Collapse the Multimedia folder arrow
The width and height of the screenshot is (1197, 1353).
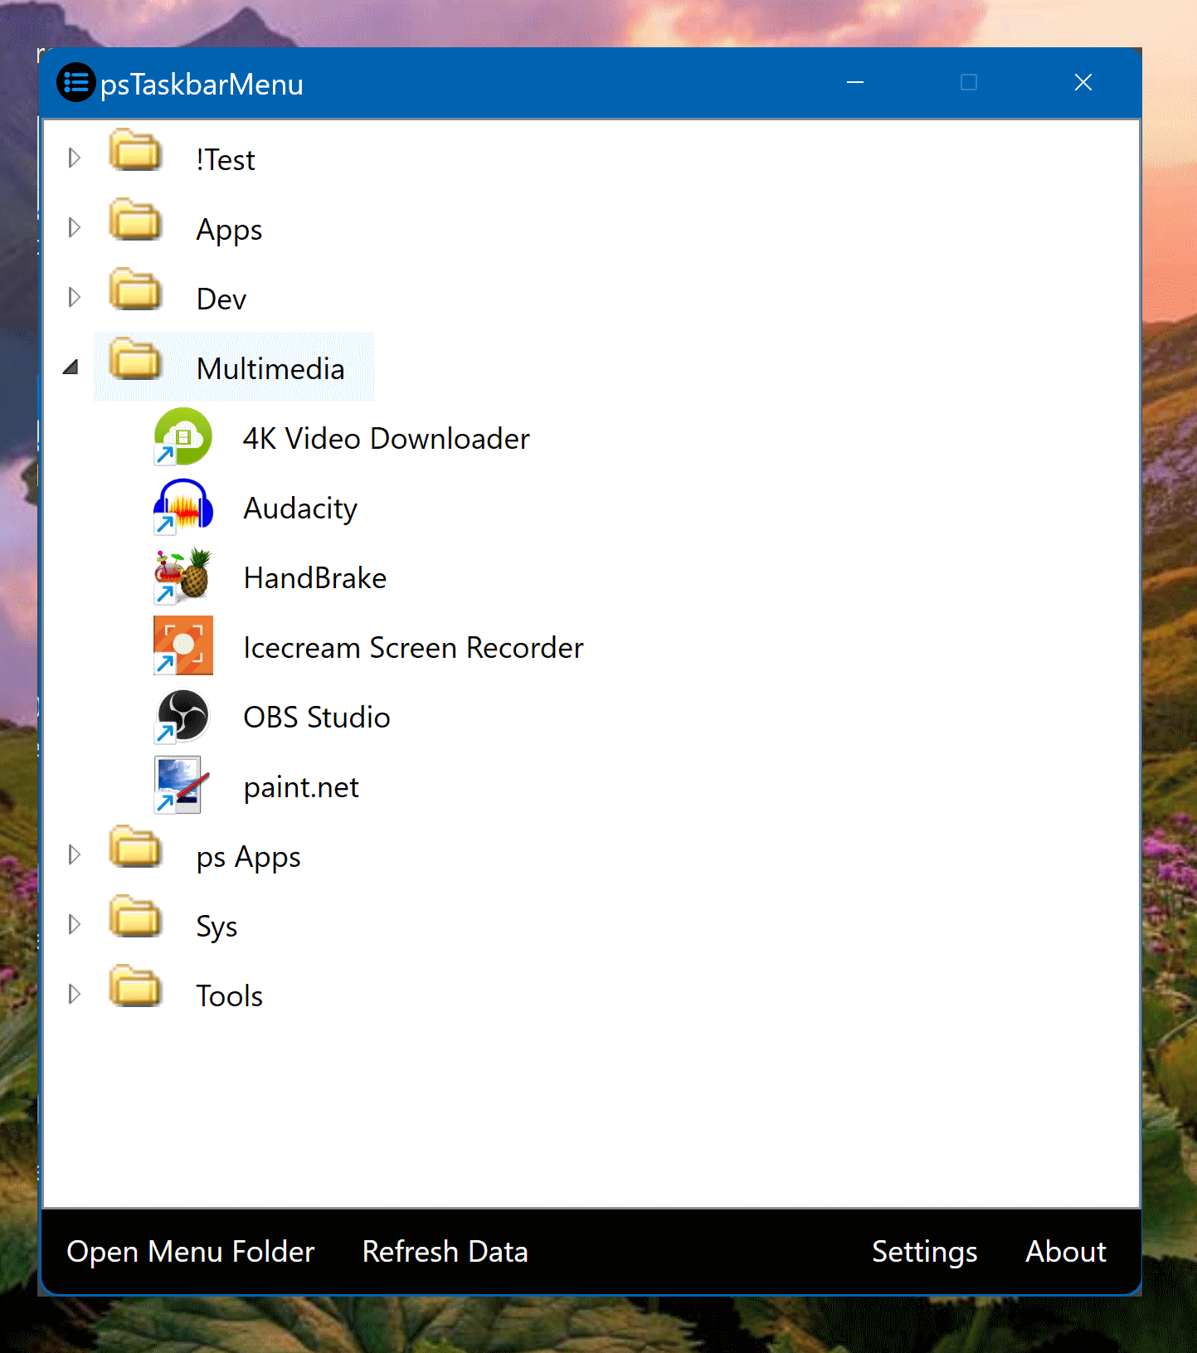point(71,367)
